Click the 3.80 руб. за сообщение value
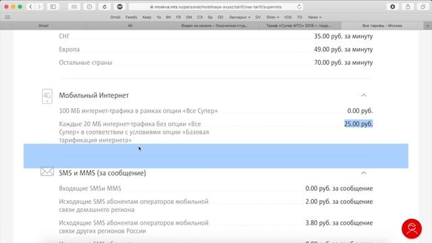The image size is (432, 243). tap(339, 223)
